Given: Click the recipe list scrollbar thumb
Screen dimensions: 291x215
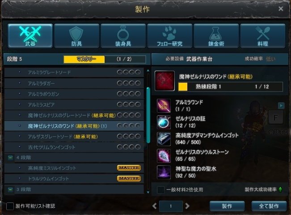Looking at the screenshot, I should [148, 115].
